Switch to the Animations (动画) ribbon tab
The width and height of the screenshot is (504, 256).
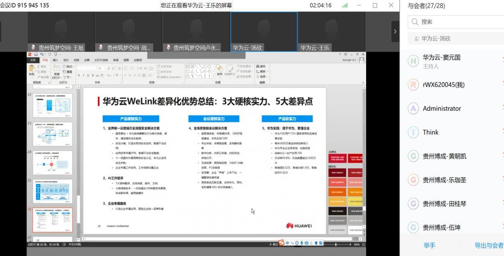coord(87,60)
